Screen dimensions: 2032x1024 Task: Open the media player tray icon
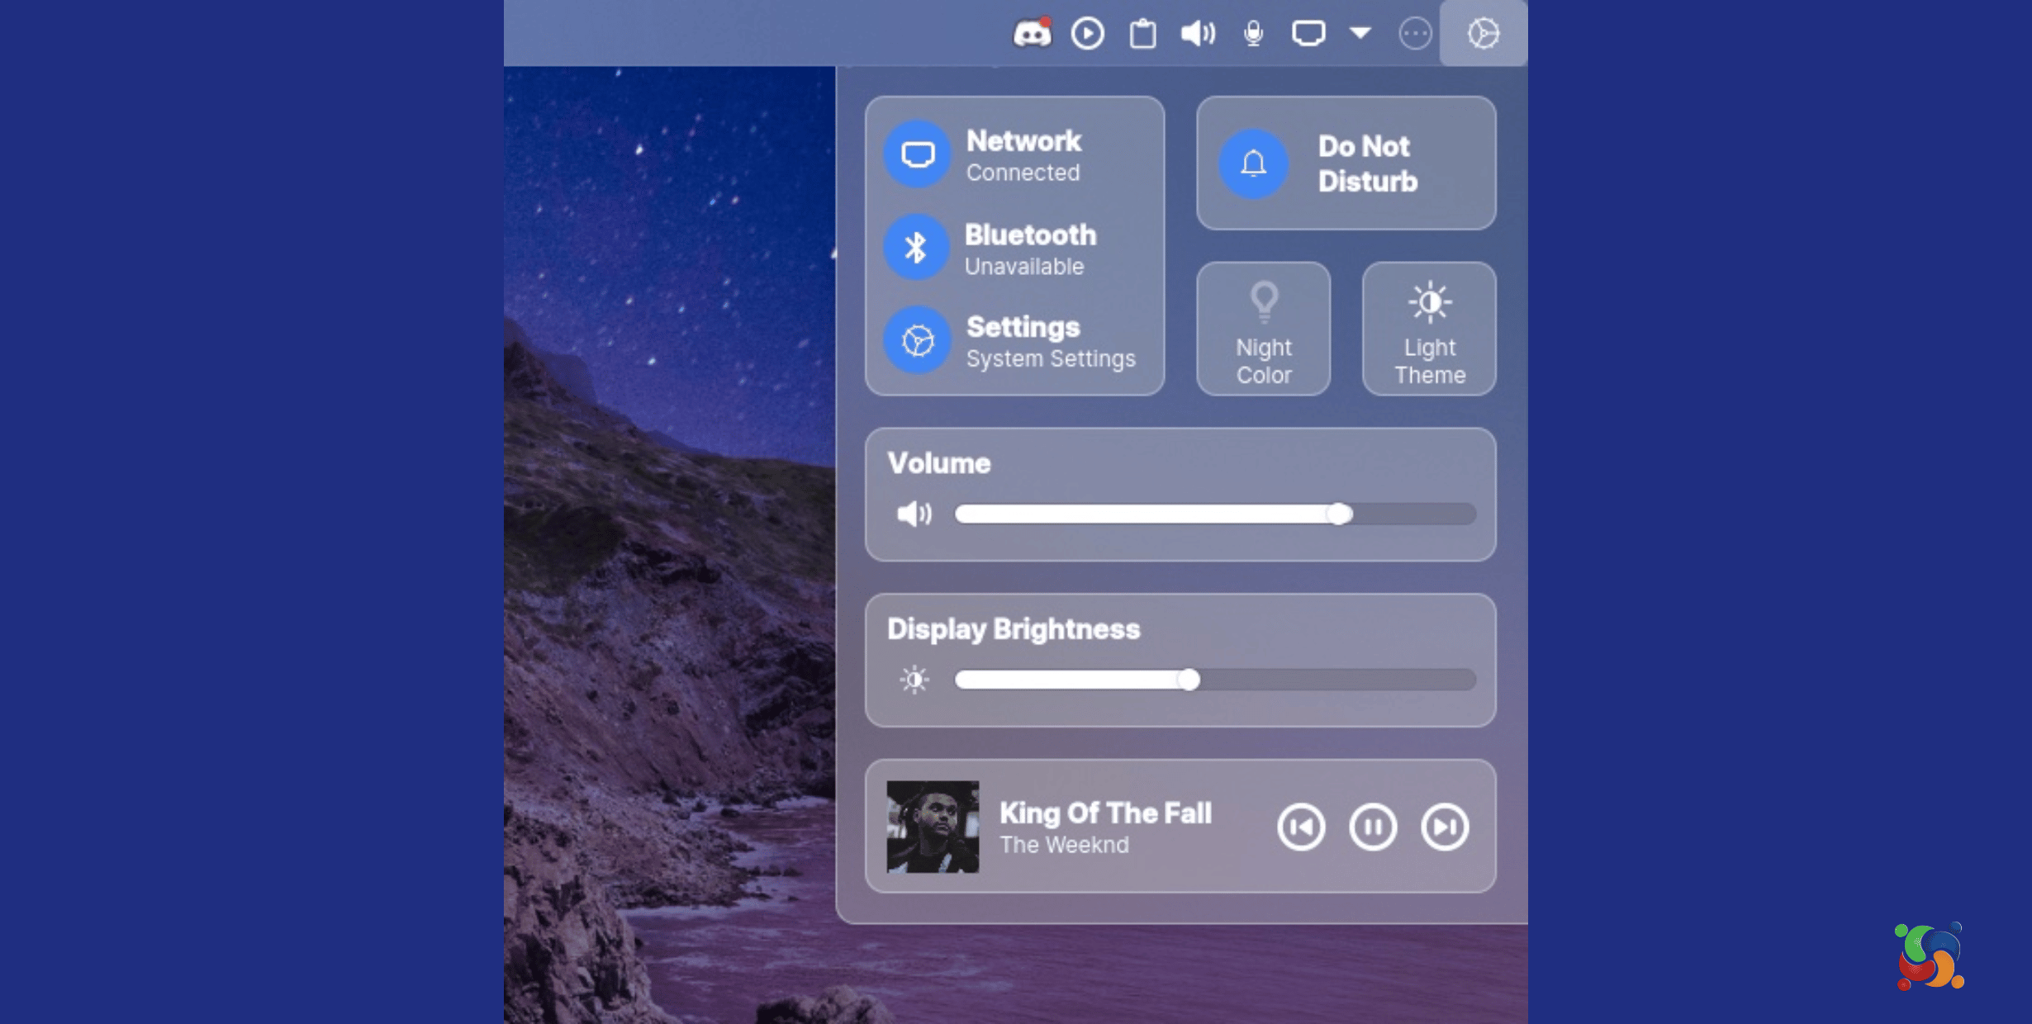(1087, 33)
